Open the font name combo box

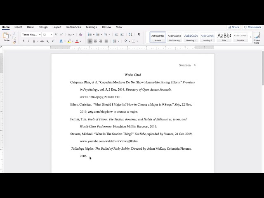31,35
